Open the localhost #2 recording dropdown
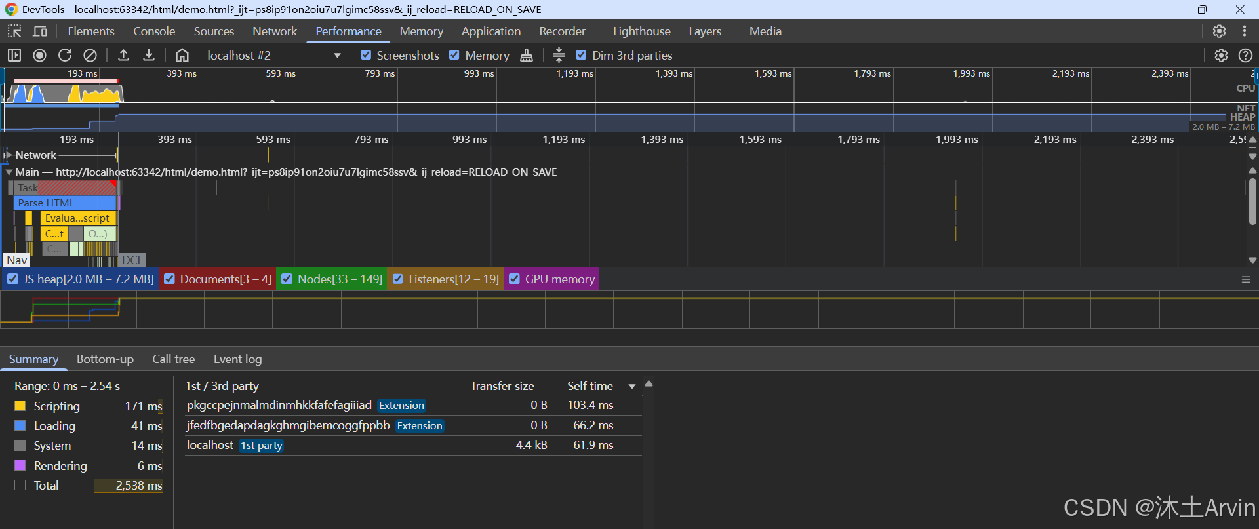The width and height of the screenshot is (1259, 529). 274,56
